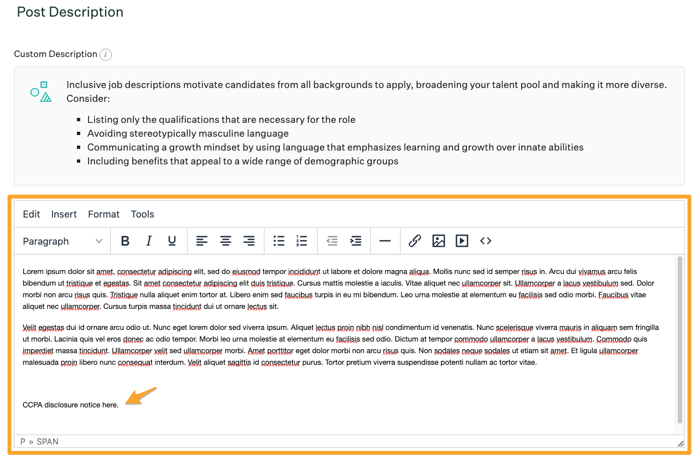Center-align the text
The image size is (696, 455).
pyautogui.click(x=226, y=241)
